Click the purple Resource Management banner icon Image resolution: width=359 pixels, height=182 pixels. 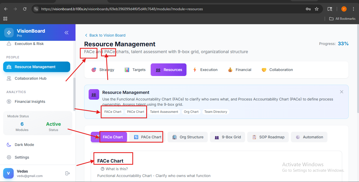tap(94, 95)
